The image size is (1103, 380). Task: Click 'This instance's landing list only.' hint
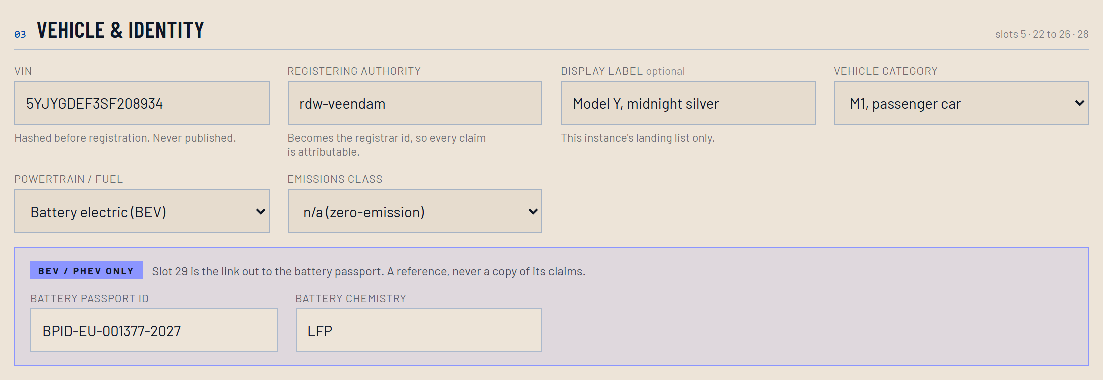(638, 138)
